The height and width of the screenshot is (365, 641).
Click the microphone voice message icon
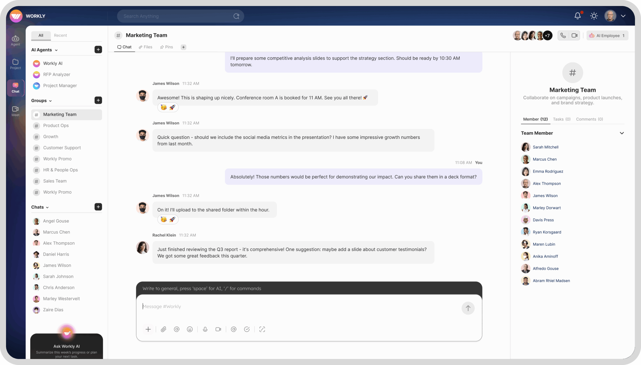205,329
